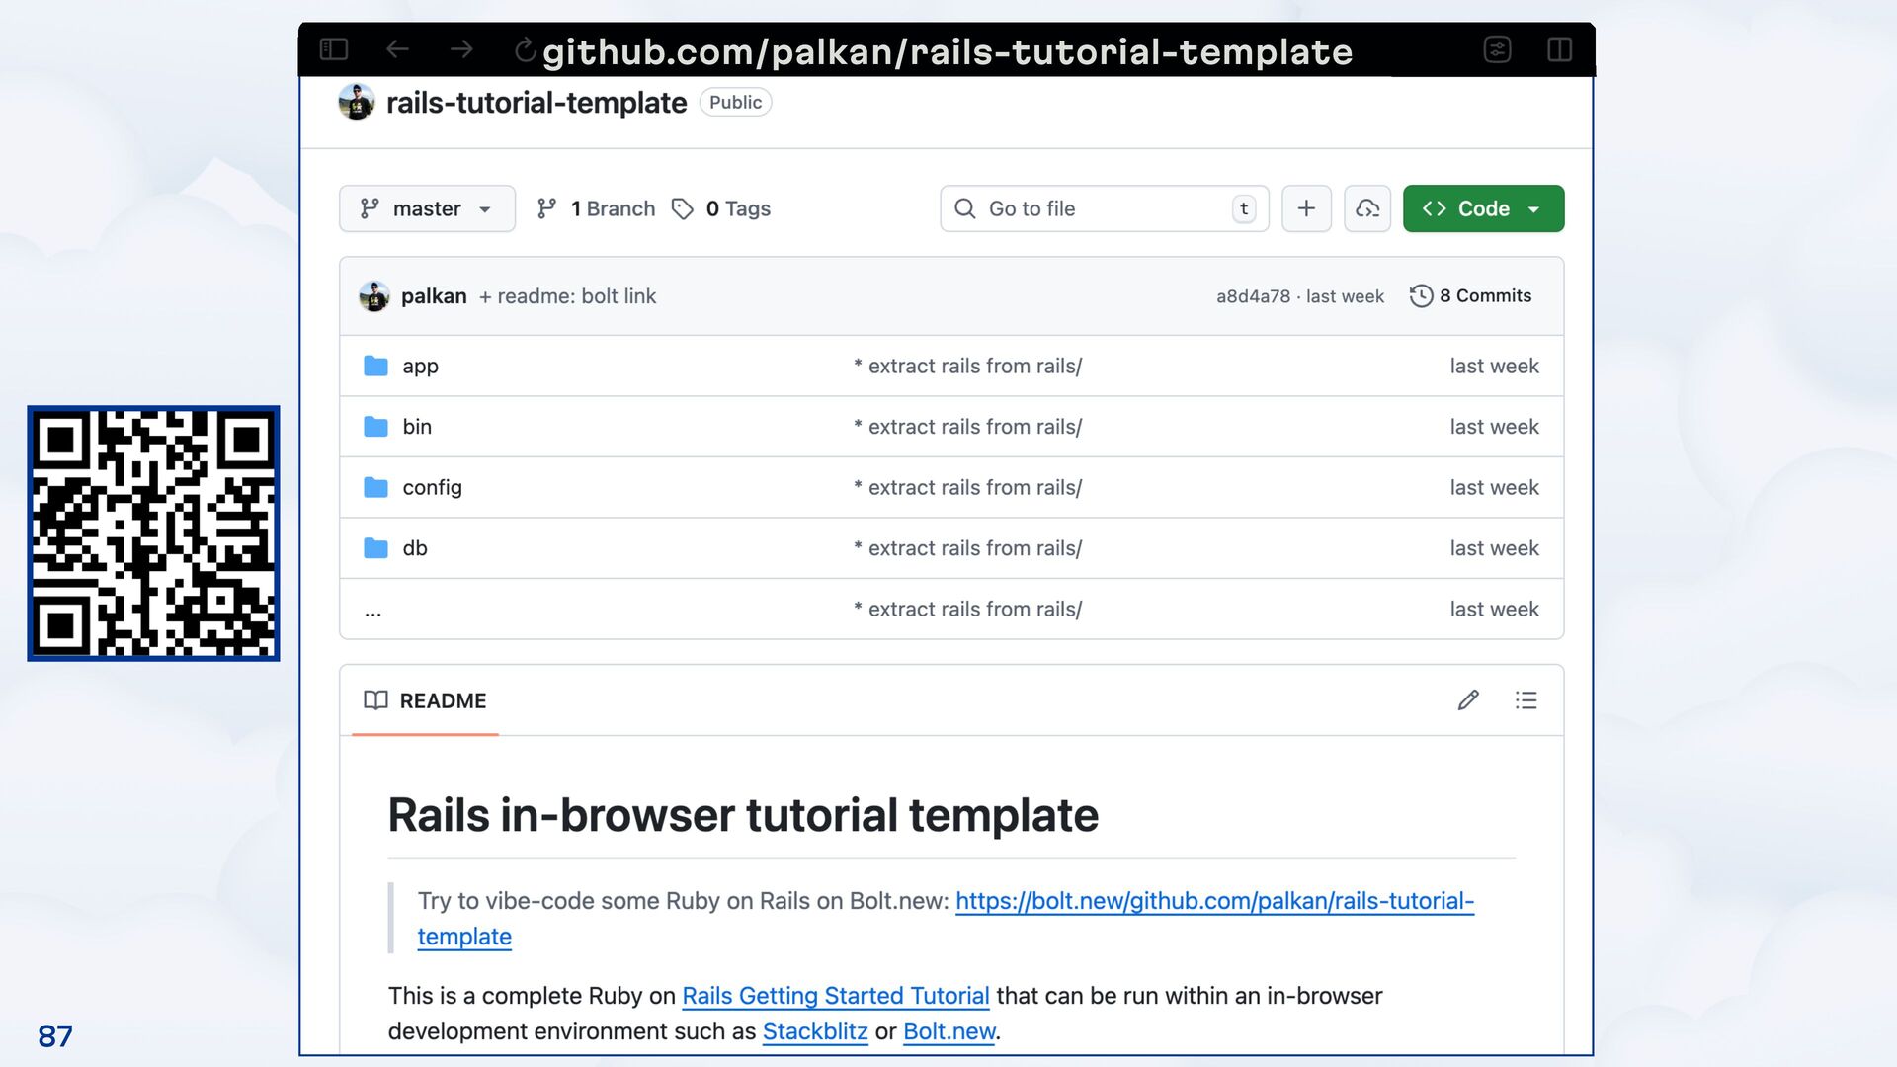Click the cloud codespace icon button

click(1367, 208)
